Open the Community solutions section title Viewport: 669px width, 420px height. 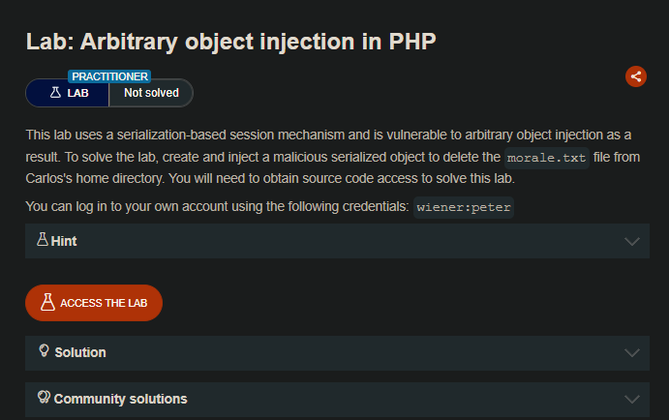coord(120,399)
